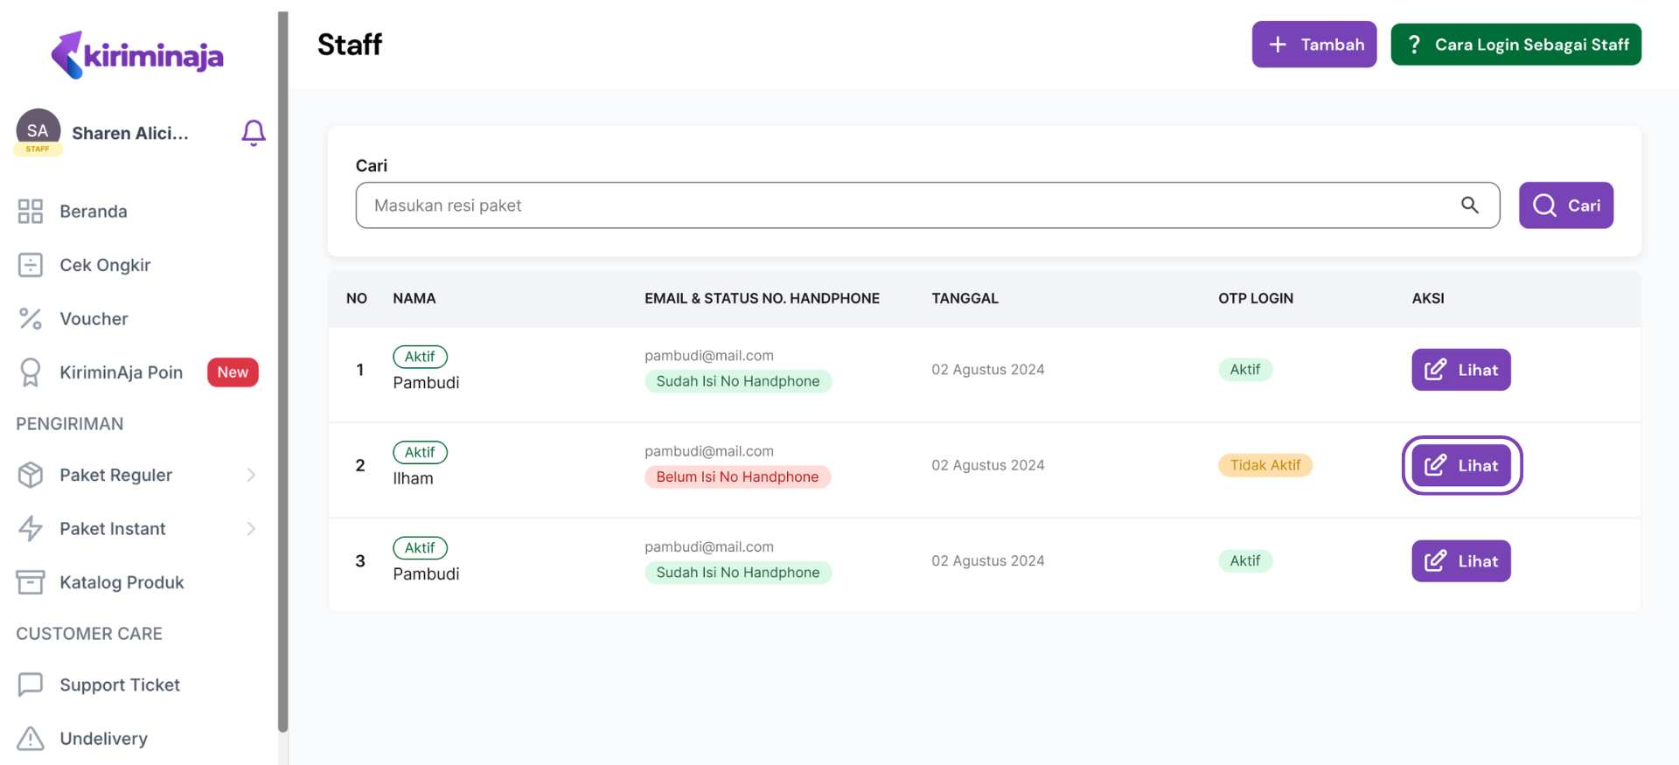Click the email in Ilham's row
1679x765 pixels.
point(709,451)
